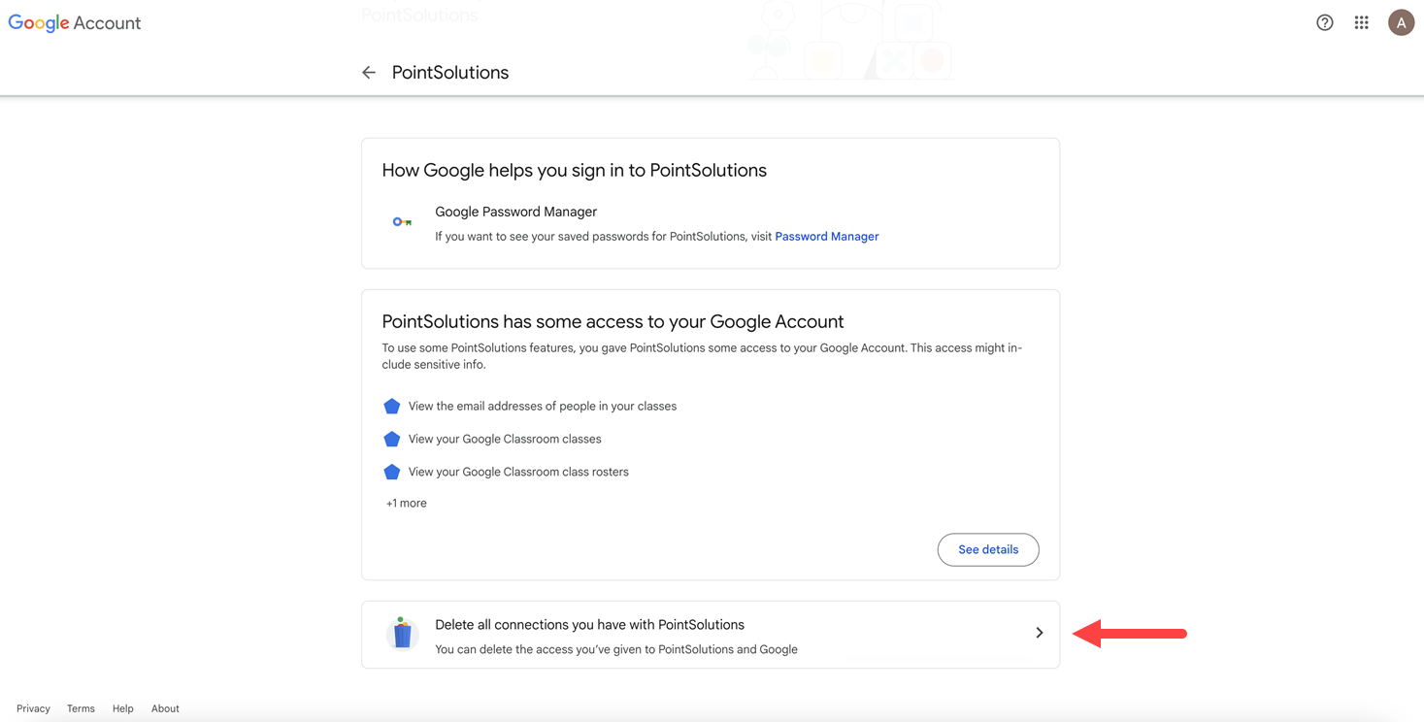This screenshot has width=1424, height=722.
Task: Open your account profile avatar
Action: click(x=1401, y=21)
